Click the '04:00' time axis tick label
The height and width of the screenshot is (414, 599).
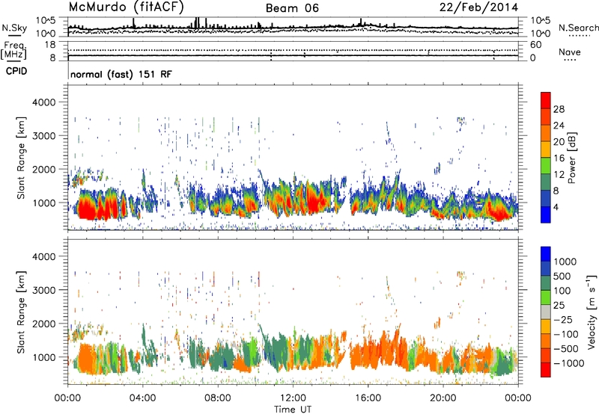(x=142, y=398)
